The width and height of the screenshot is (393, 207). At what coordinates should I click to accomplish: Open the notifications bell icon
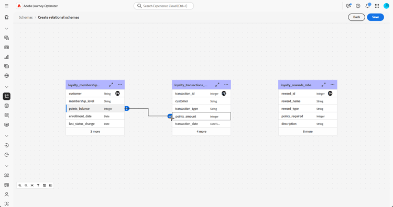[367, 6]
